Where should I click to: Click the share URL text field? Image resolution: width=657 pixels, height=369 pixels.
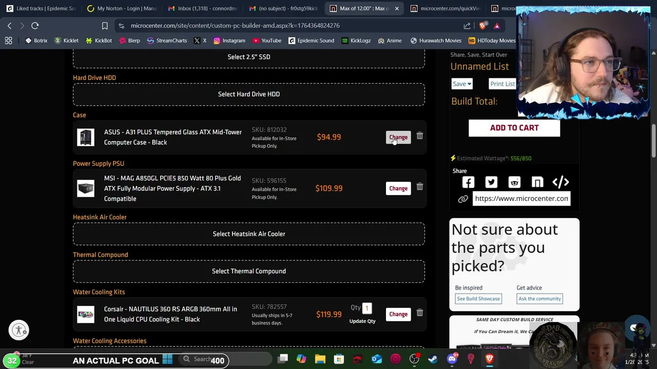pos(521,199)
